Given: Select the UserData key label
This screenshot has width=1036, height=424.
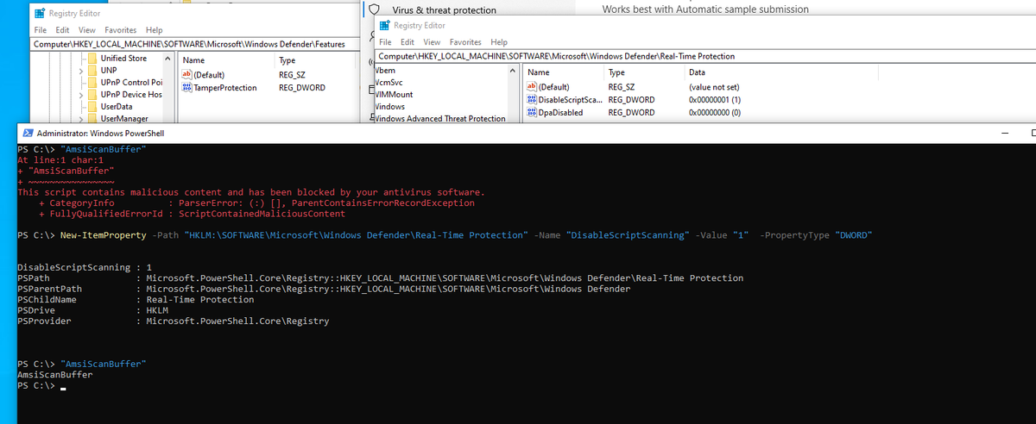Looking at the screenshot, I should 117,106.
